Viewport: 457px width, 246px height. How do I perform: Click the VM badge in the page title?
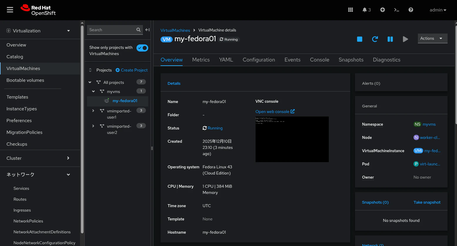click(x=166, y=39)
